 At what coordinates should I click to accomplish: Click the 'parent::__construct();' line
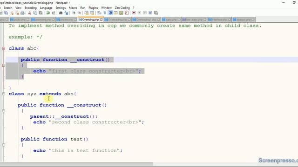coord(64,116)
